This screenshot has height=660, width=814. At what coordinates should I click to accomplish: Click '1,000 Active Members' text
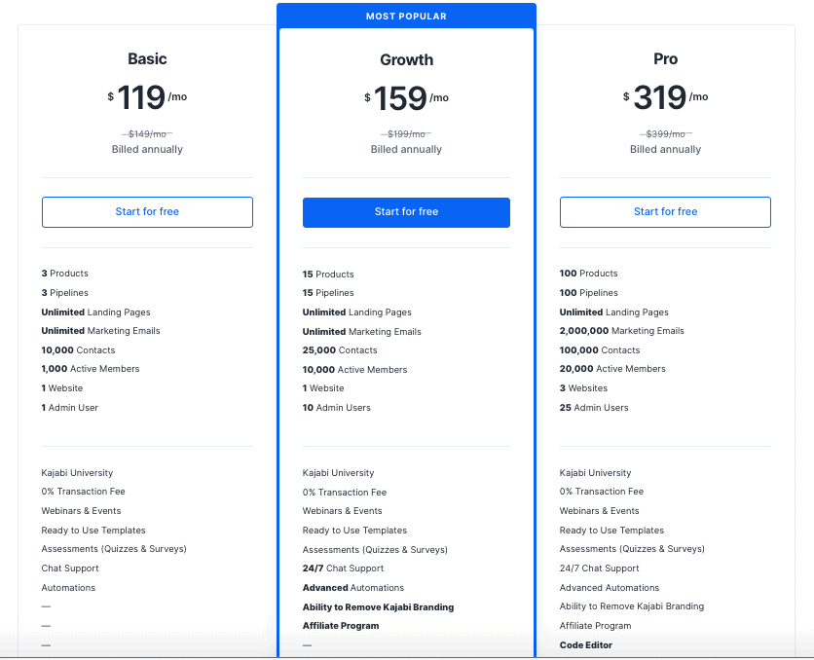pos(91,369)
